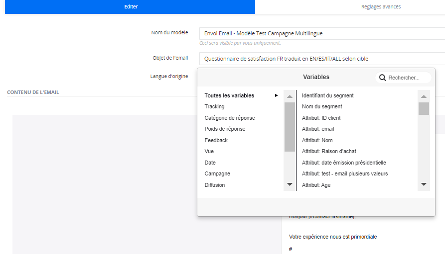Select the Tracking variable category
This screenshot has width=445, height=254.
(214, 106)
